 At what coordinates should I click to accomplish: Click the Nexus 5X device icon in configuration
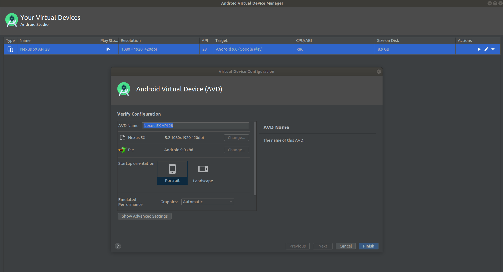click(123, 138)
